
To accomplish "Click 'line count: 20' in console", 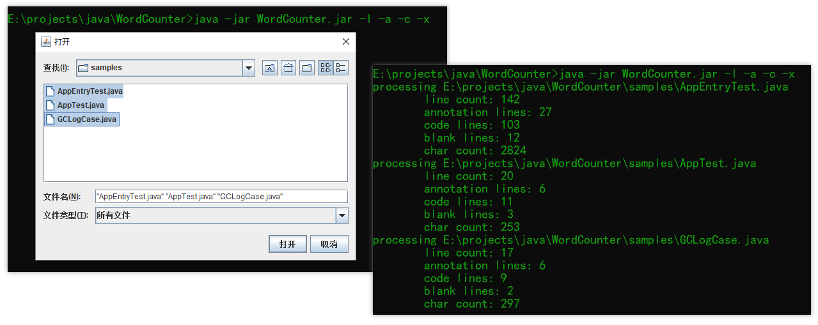I will pyautogui.click(x=469, y=176).
